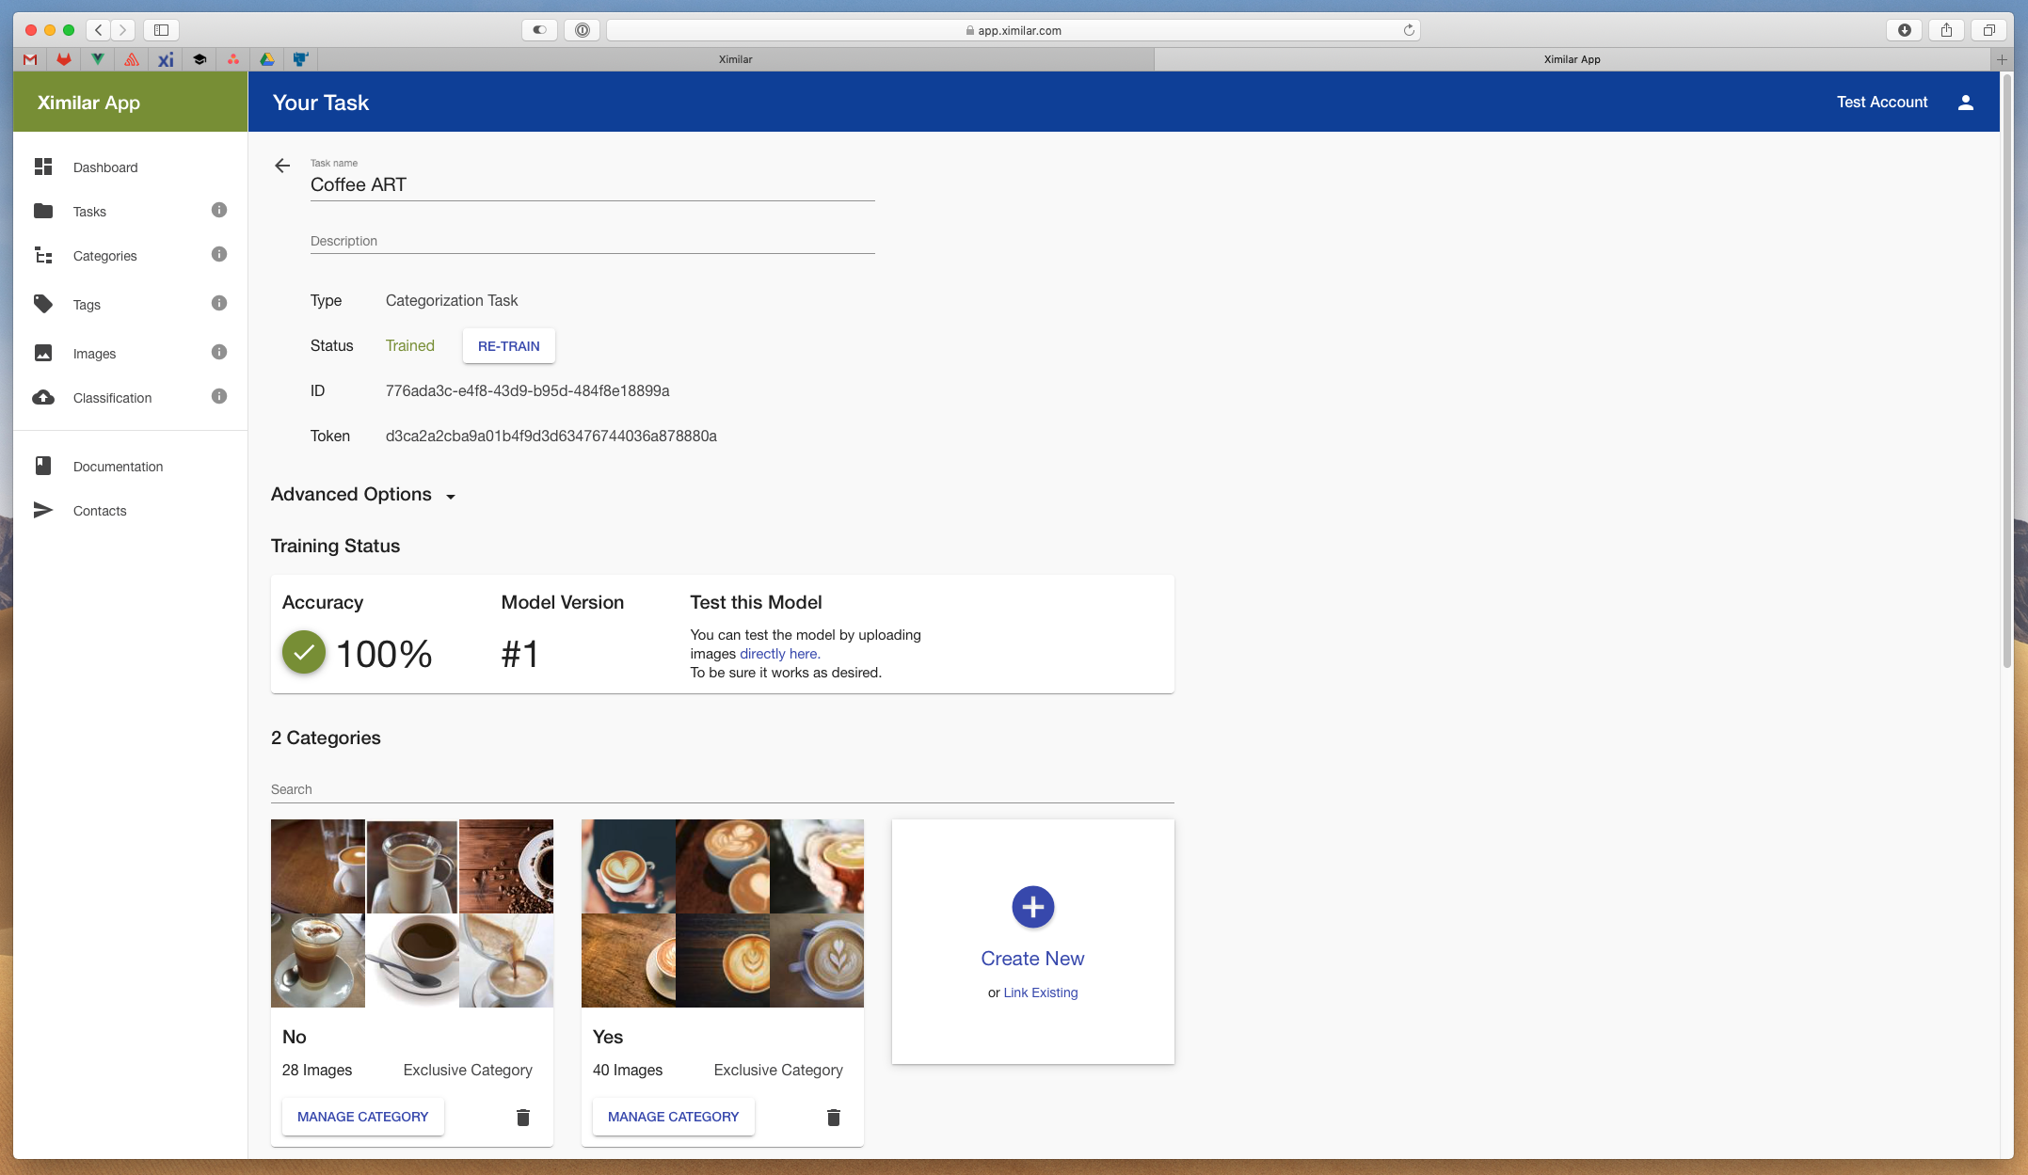Click the info icon beside Categories
The image size is (2028, 1175).
point(219,254)
